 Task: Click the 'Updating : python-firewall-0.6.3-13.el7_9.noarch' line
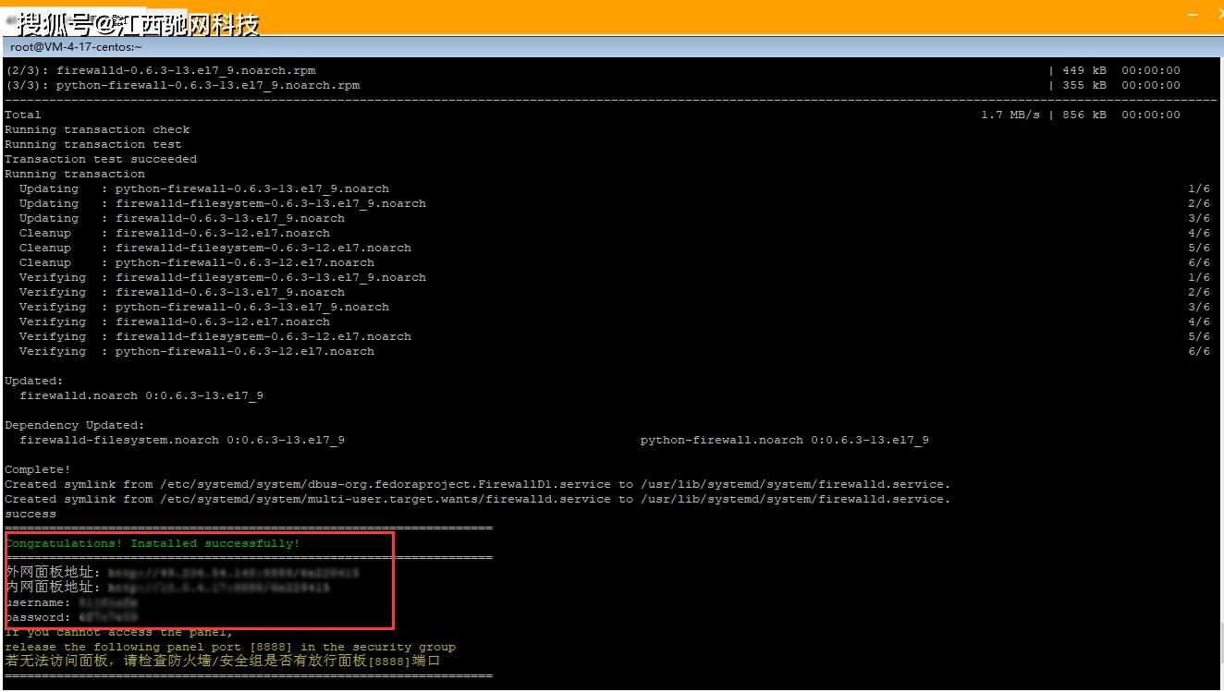click(204, 188)
